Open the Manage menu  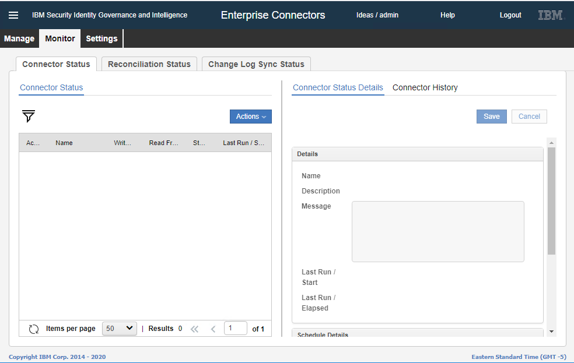(19, 38)
